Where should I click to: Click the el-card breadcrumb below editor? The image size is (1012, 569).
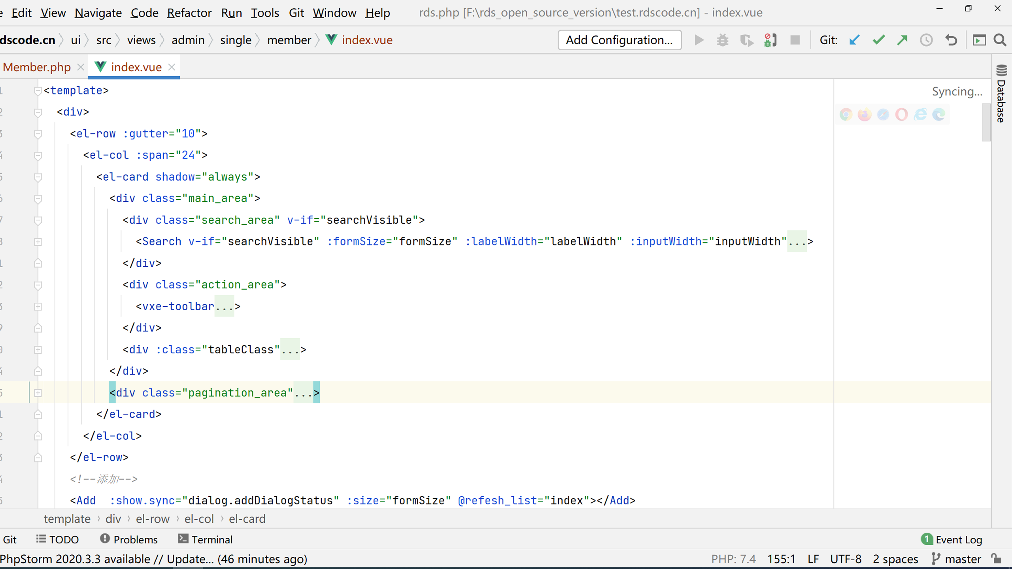click(247, 518)
